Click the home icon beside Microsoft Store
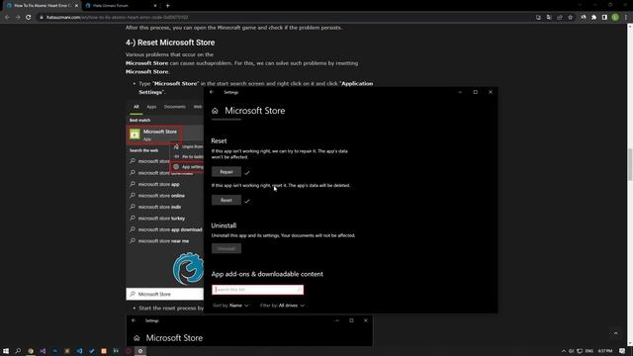Screen dimensions: 633x356 (x=215, y=111)
